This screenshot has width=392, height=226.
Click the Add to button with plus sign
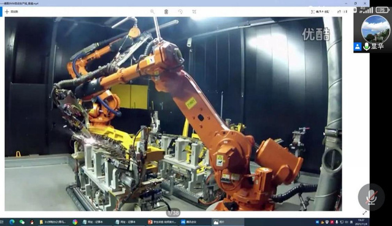(x=12, y=12)
